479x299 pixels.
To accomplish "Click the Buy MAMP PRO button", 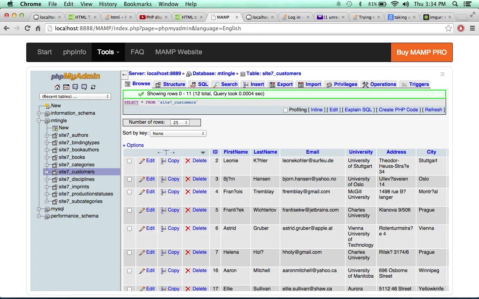I will tap(422, 52).
